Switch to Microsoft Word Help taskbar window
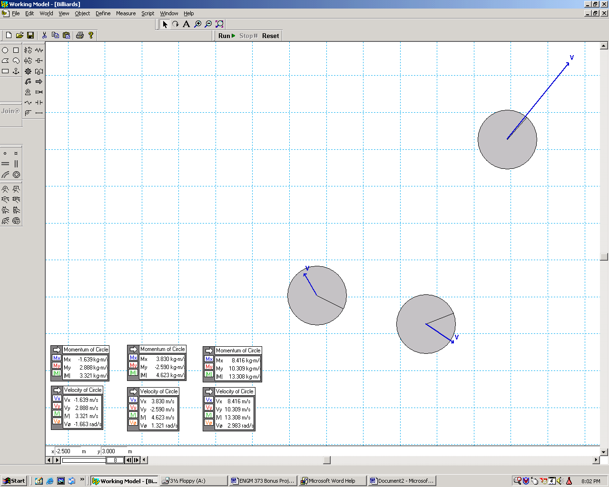The height and width of the screenshot is (487, 609). coord(333,481)
